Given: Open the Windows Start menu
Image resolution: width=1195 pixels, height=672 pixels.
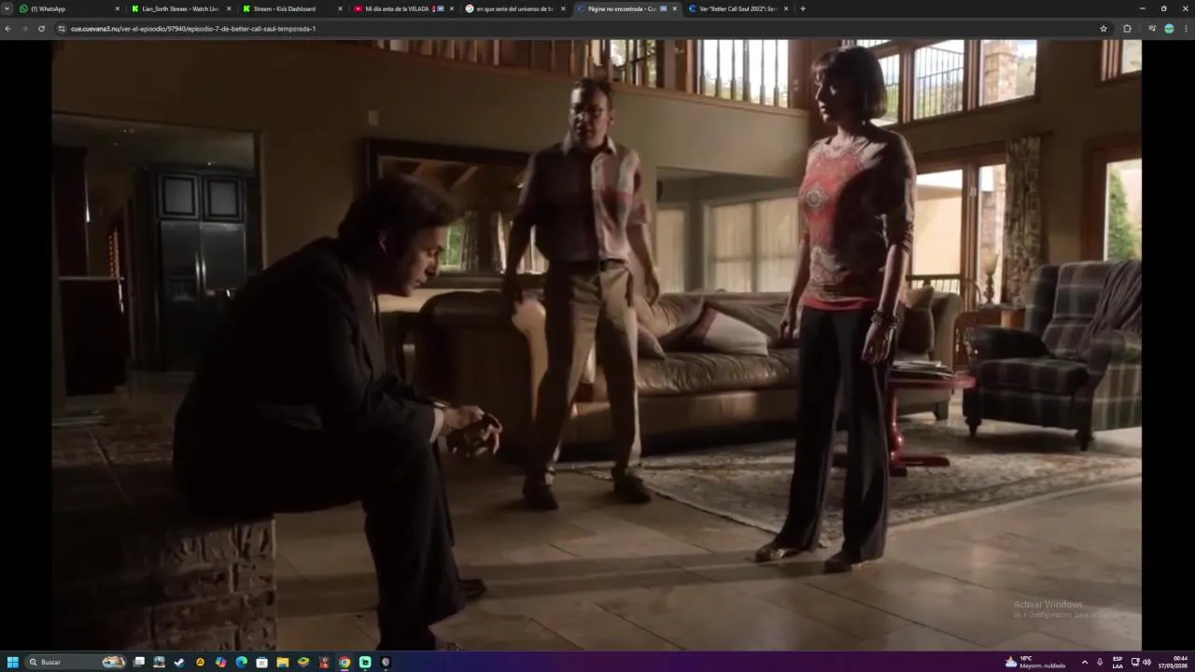Looking at the screenshot, I should click(x=13, y=662).
